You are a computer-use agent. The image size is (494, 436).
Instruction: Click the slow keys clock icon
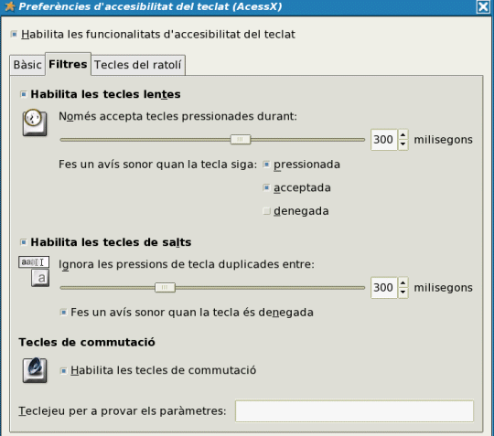[35, 122]
